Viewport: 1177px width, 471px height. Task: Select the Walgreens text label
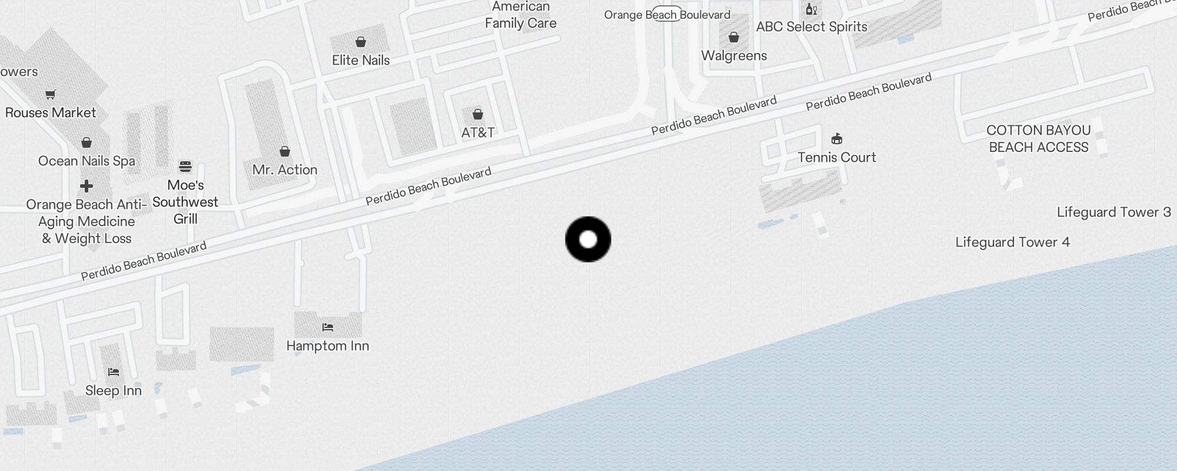[734, 56]
